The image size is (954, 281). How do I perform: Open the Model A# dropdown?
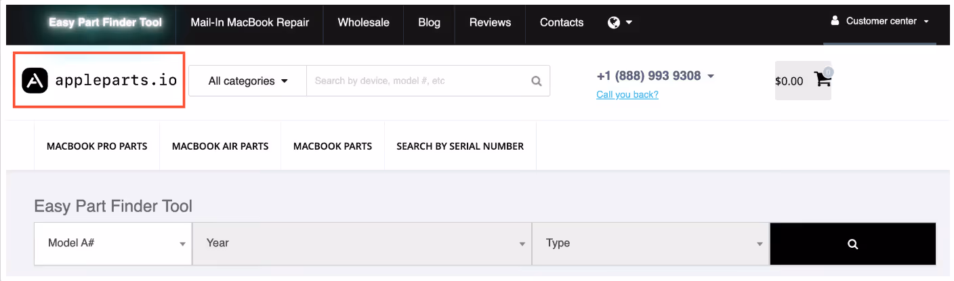[x=113, y=243]
